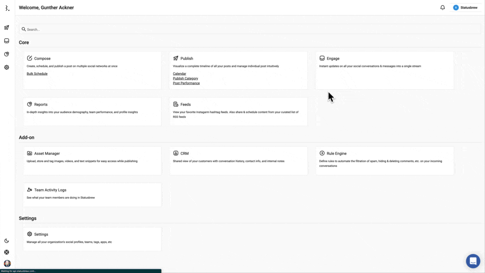Open Reports pie chart icon in sidebar
485x273 pixels.
click(7, 54)
